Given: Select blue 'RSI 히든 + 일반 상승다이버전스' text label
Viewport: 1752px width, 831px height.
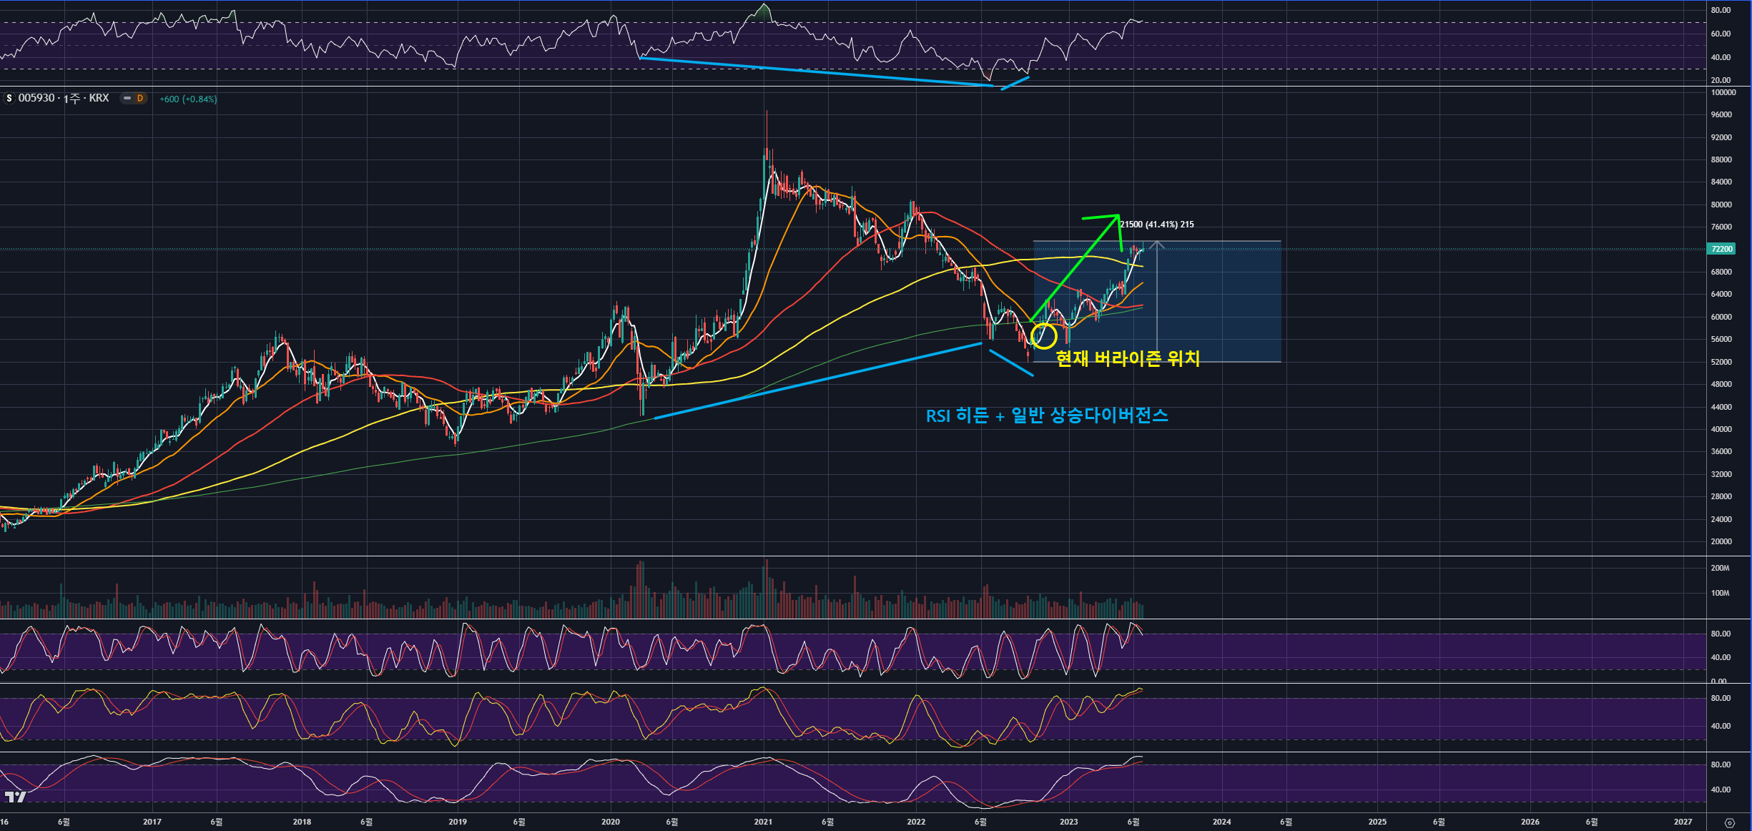Looking at the screenshot, I should point(1046,415).
